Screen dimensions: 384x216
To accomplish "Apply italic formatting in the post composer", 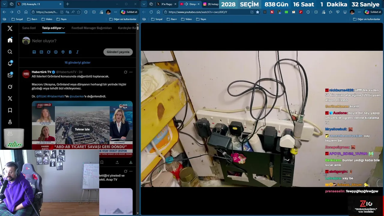I will point(77,52).
